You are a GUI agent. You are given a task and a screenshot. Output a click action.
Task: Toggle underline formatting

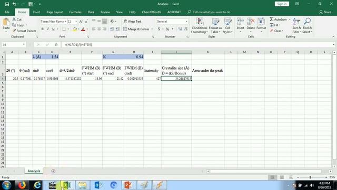[53, 29]
